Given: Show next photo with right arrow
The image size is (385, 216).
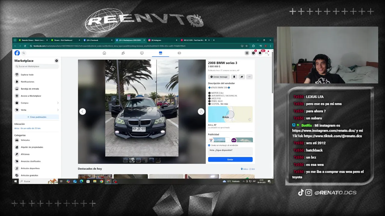Looking at the screenshot, I should (x=201, y=112).
